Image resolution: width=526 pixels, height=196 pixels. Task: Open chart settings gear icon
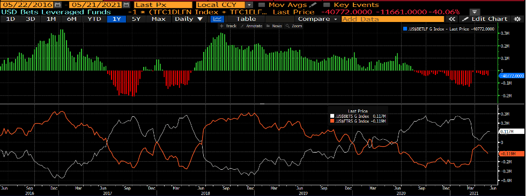pos(517,19)
